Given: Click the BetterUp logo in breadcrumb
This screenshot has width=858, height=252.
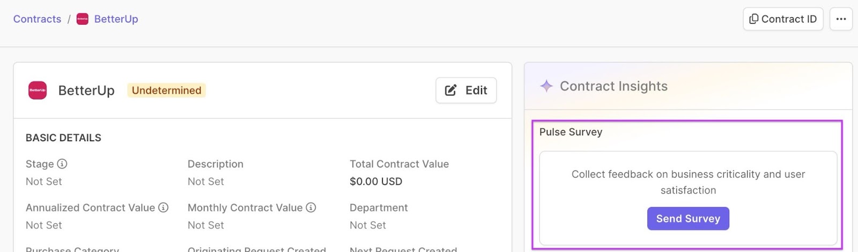Looking at the screenshot, I should pos(82,19).
